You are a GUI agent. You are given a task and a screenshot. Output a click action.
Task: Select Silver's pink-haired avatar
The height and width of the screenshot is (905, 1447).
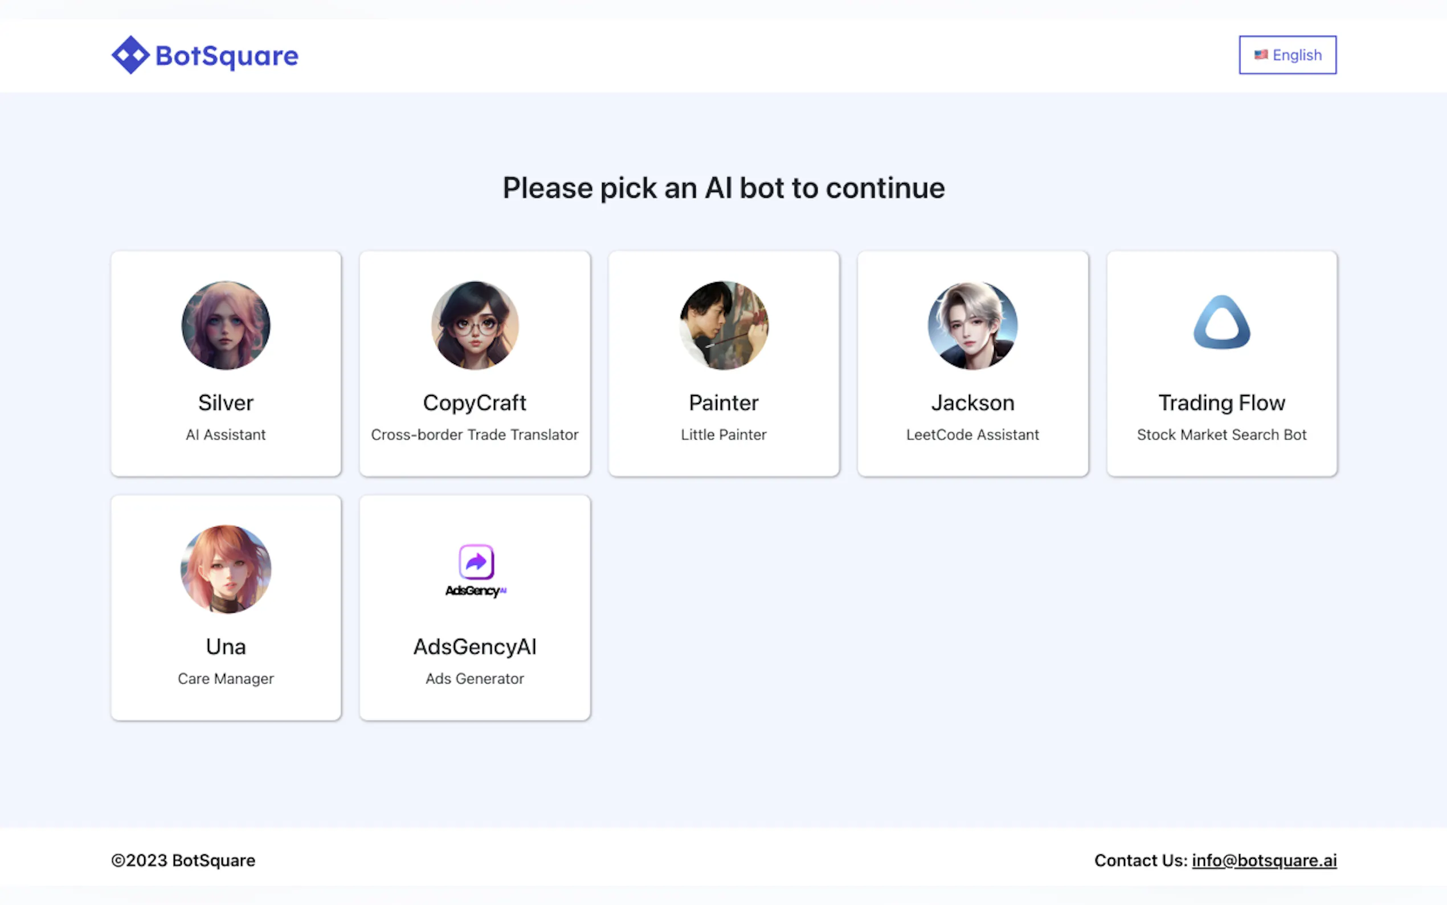[226, 325]
